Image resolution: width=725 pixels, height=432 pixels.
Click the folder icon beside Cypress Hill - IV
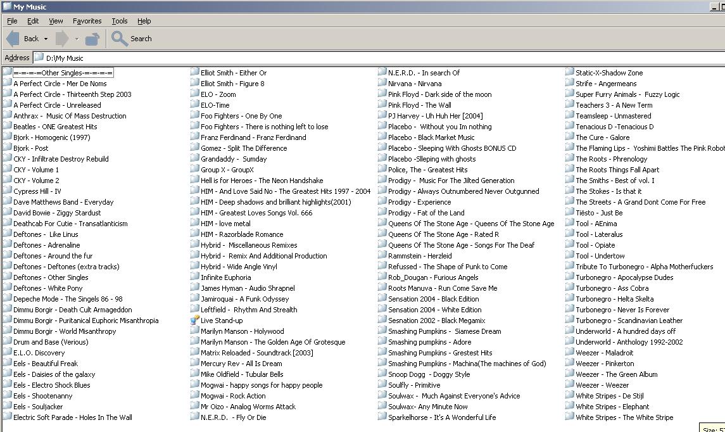pyautogui.click(x=8, y=191)
